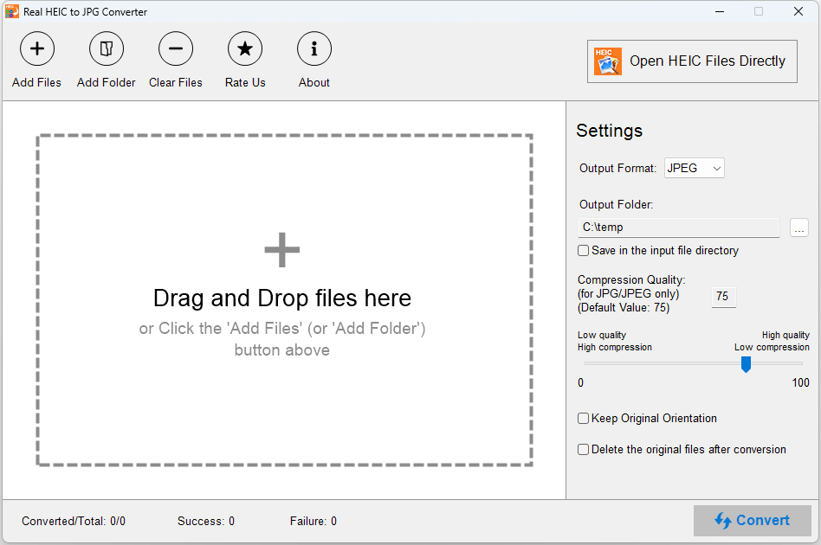Enable Save in the input file directory
Viewport: 821px width, 545px height.
pos(583,250)
